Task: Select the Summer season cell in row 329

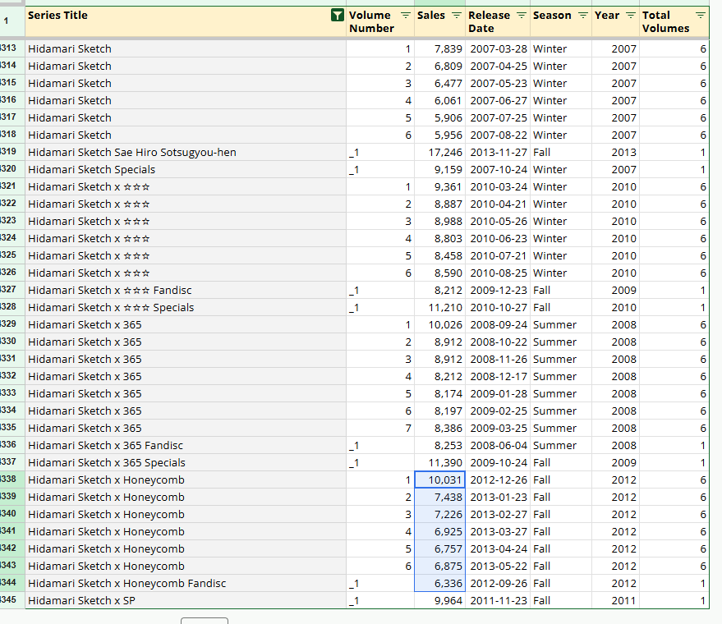Action: [x=561, y=324]
